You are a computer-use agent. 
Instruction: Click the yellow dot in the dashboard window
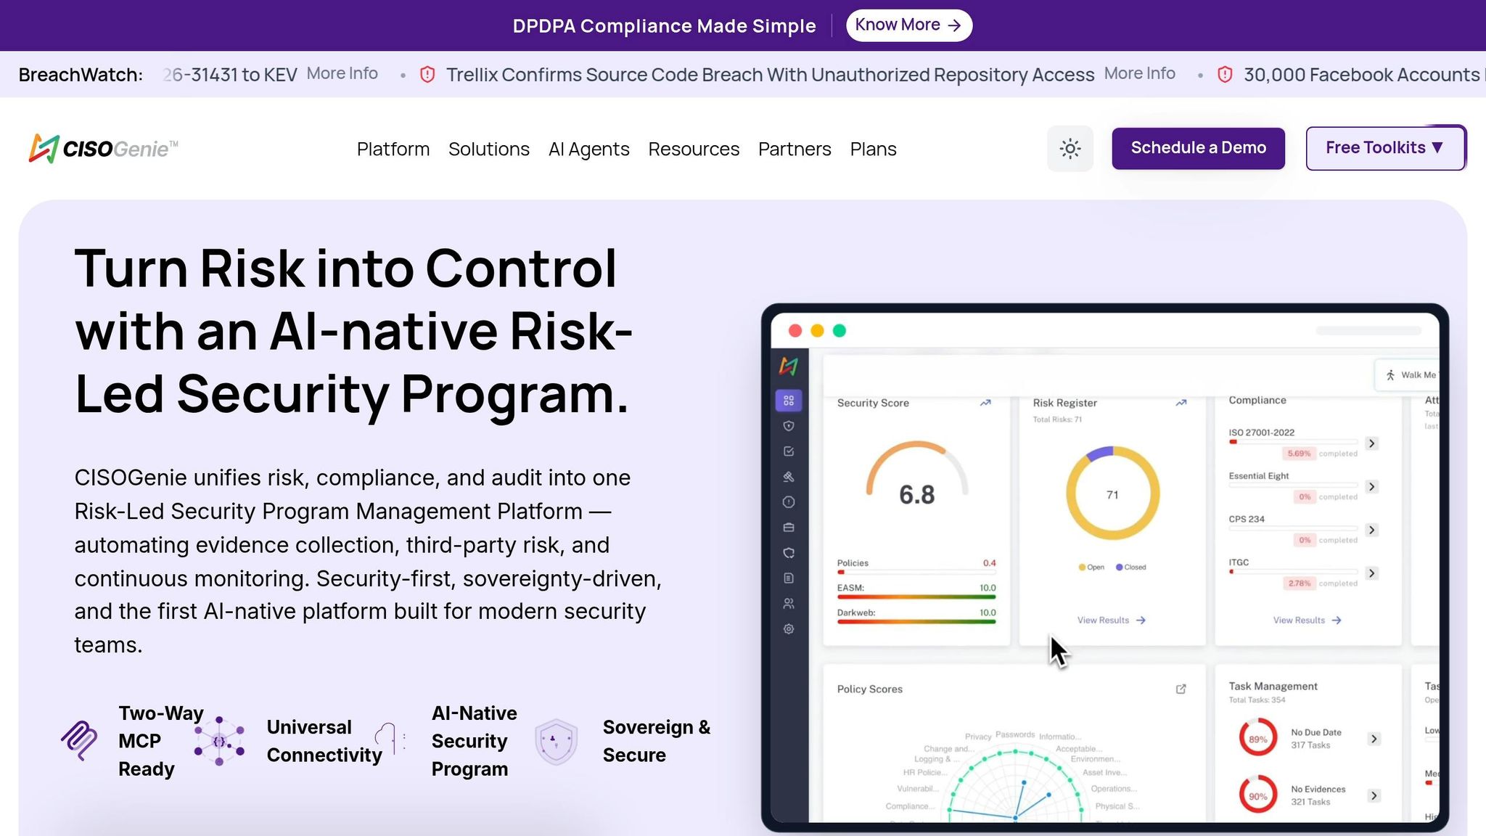pyautogui.click(x=817, y=331)
